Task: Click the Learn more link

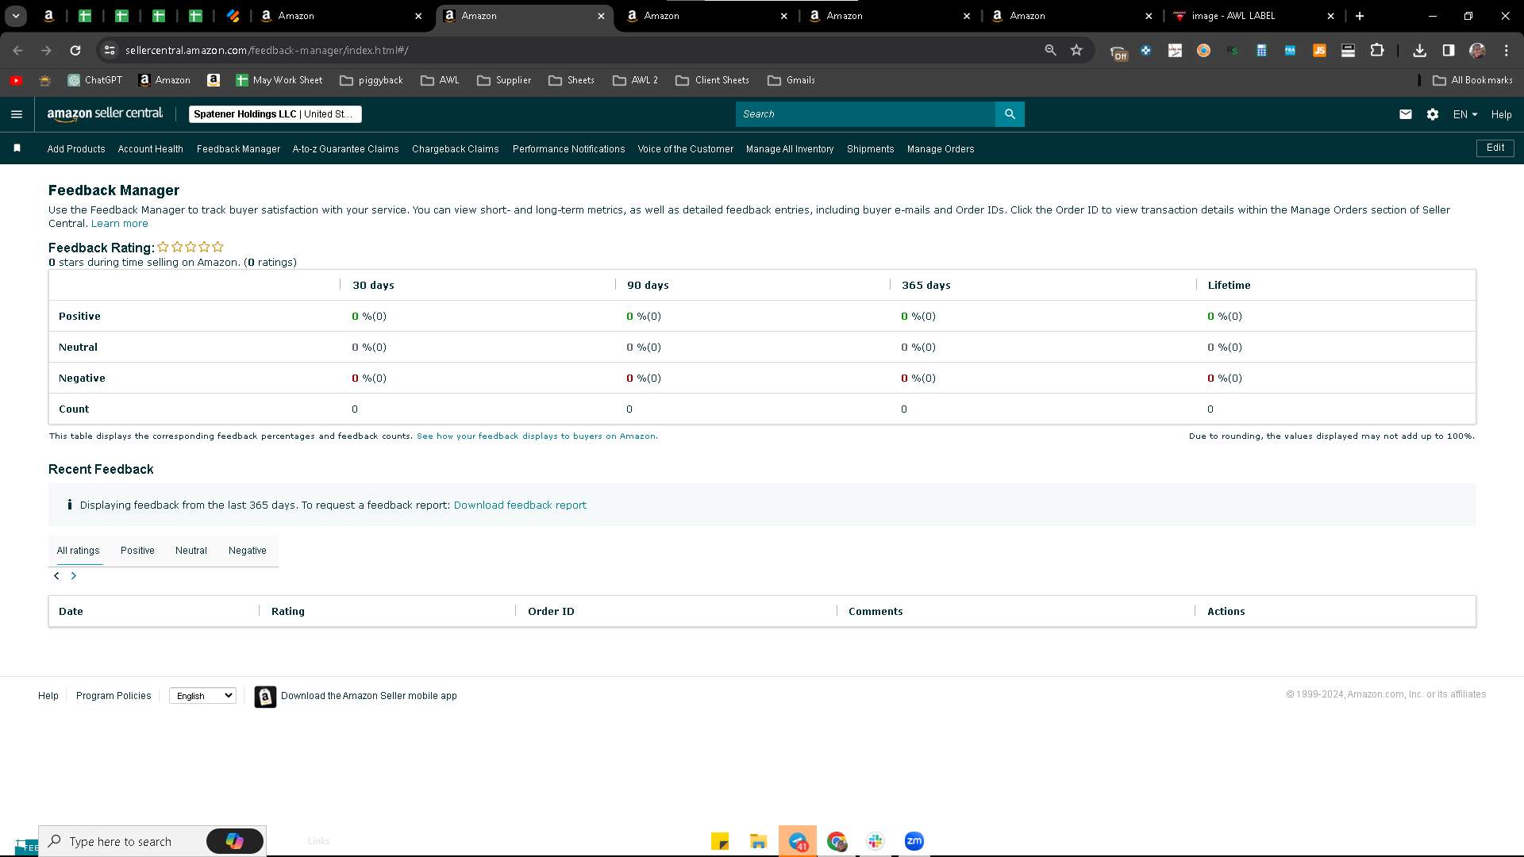Action: coord(120,224)
